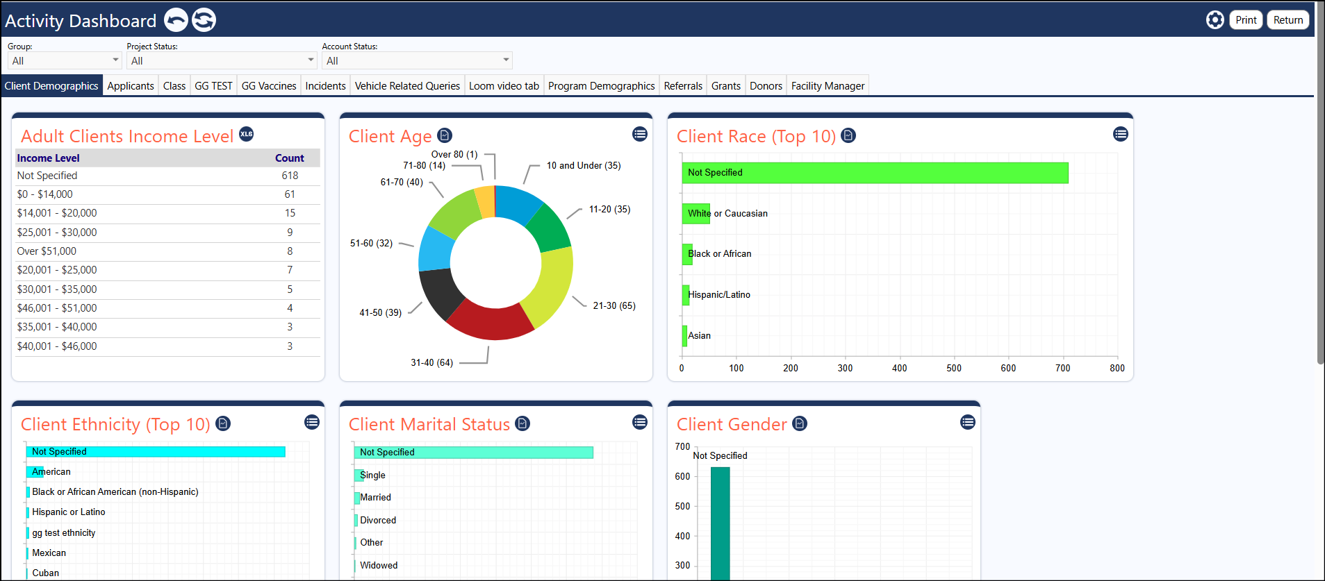This screenshot has width=1325, height=581.
Task: Click the White or Caucasian bar in Client Race
Action: click(696, 213)
